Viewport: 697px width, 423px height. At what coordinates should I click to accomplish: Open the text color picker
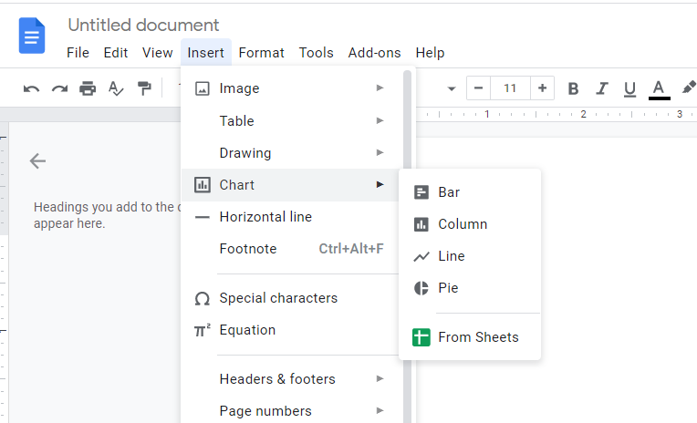[659, 88]
